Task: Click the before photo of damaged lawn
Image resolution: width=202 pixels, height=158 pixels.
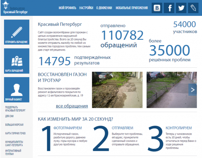Action: (117, 90)
